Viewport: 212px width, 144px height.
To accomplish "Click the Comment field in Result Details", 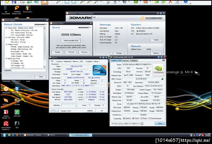I will coord(29,70).
